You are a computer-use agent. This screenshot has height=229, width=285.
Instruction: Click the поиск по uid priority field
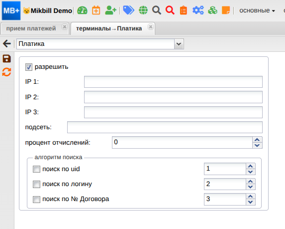click(x=225, y=169)
